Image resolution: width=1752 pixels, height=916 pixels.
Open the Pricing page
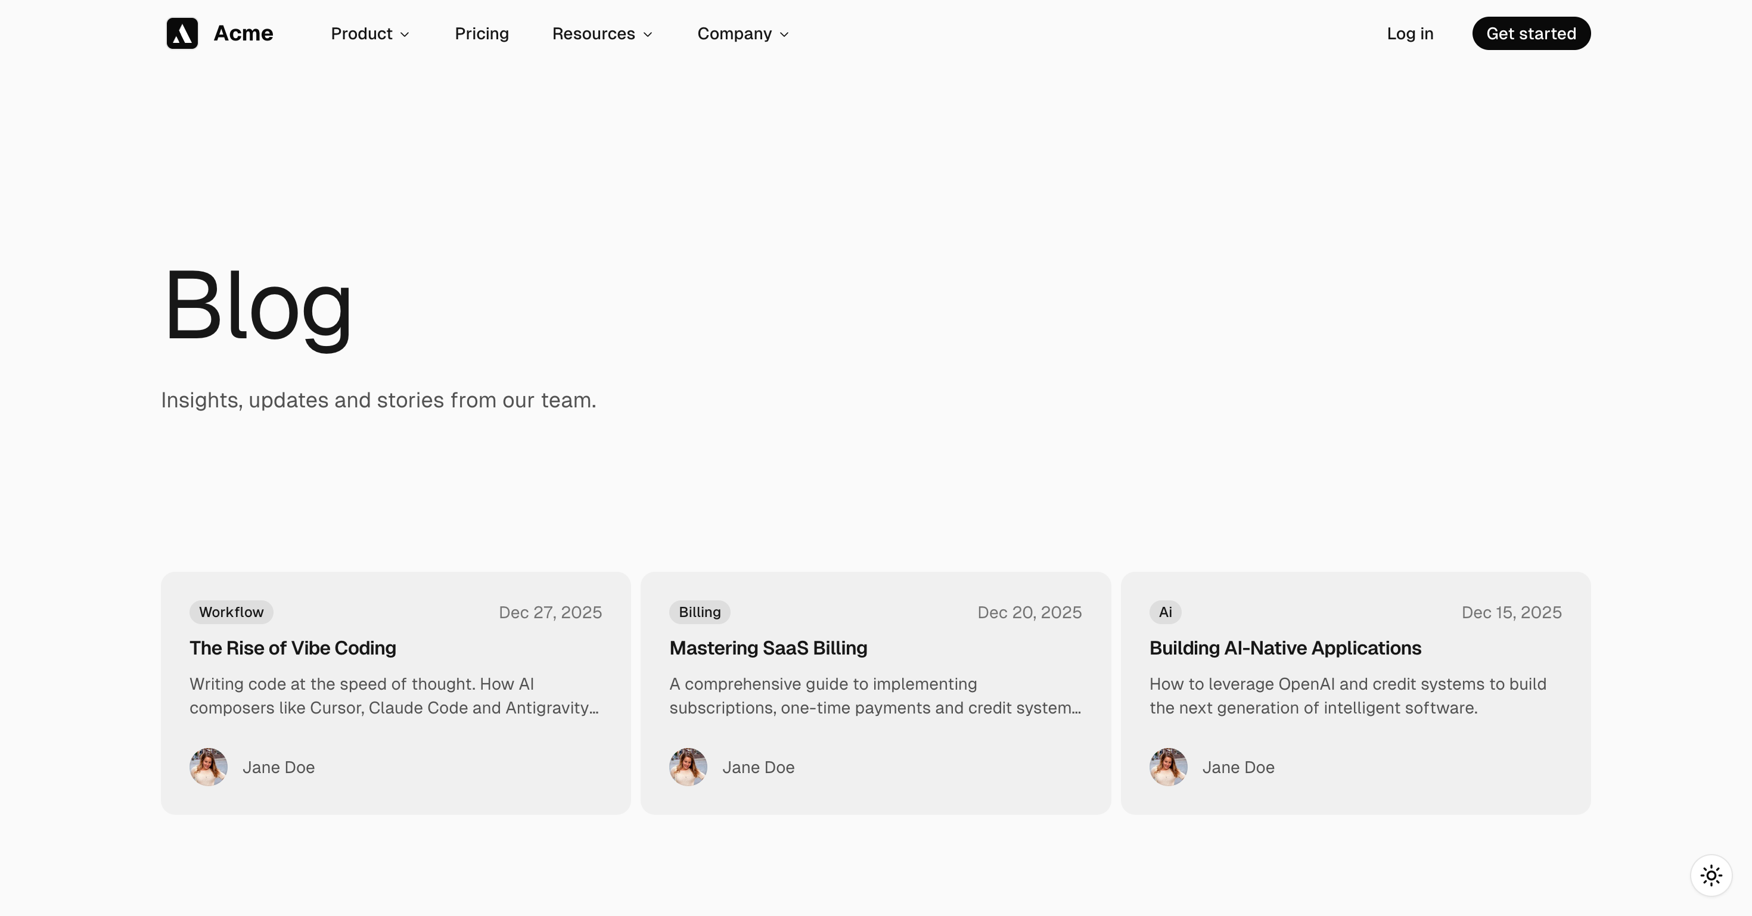(x=482, y=34)
